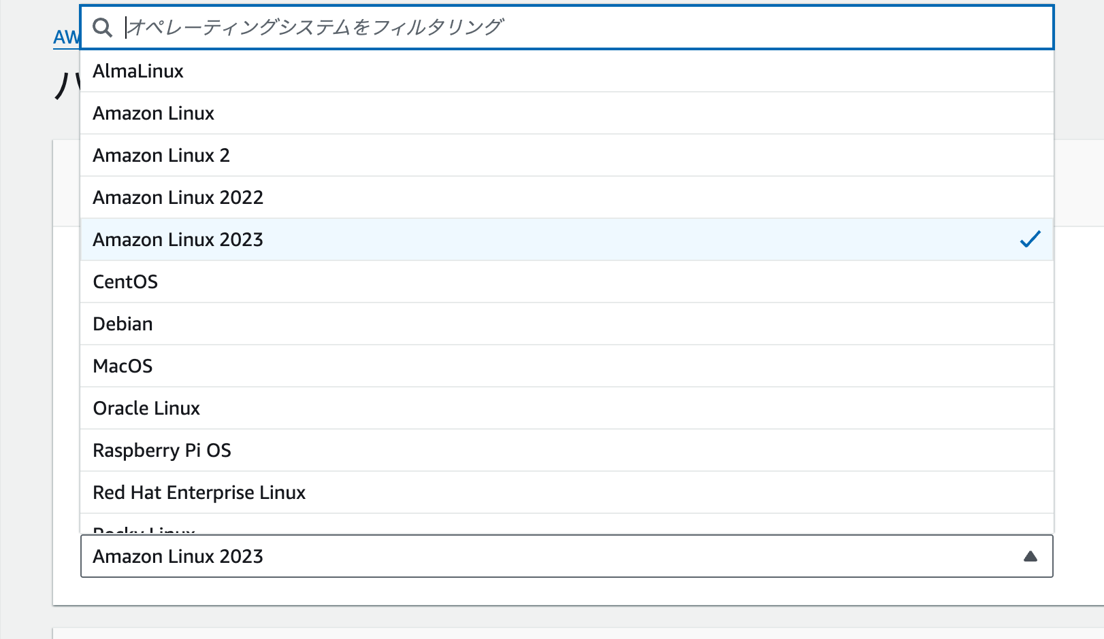Screen dimensions: 1104x639
Task: Select partially visible Rocky Linux option
Action: [144, 528]
